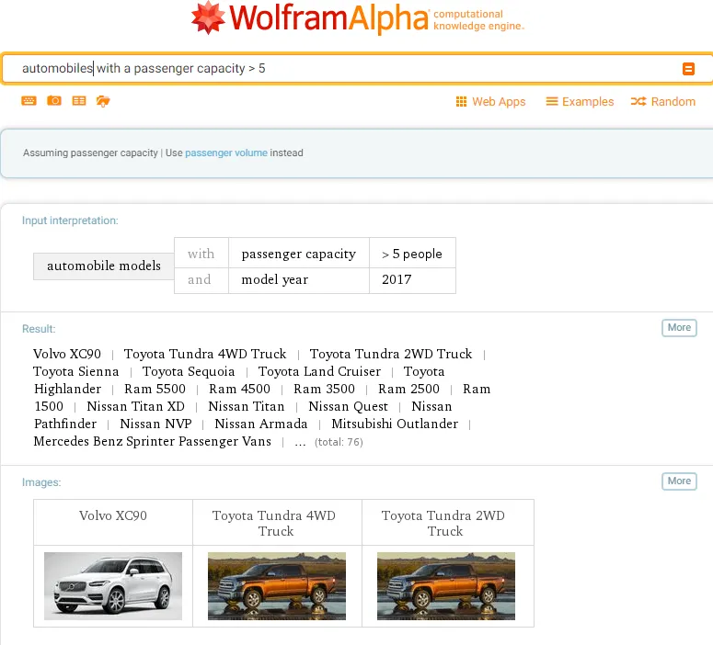Viewport: 713px width, 645px height.
Task: Click 'Volvo XC90' image table header
Action: [113, 516]
